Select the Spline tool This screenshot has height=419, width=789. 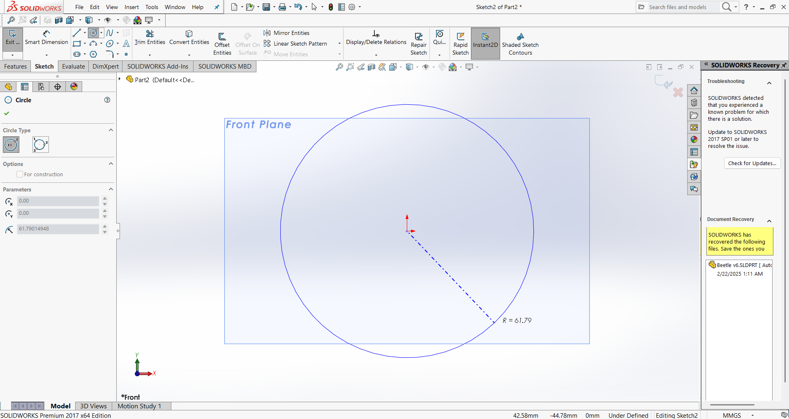click(x=110, y=33)
